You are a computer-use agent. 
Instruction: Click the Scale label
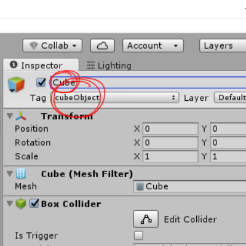[26, 156]
